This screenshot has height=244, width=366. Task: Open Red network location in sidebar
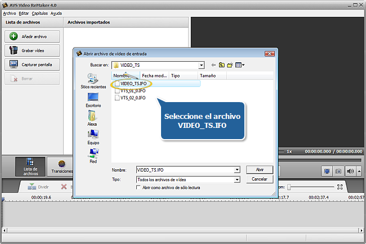tap(93, 156)
